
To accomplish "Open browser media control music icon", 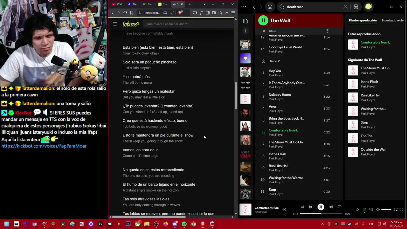I will click(201, 13).
